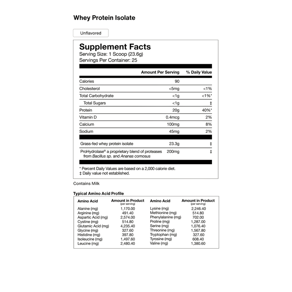Click the Total Sugars row label
The image size is (292, 292).
click(95, 103)
